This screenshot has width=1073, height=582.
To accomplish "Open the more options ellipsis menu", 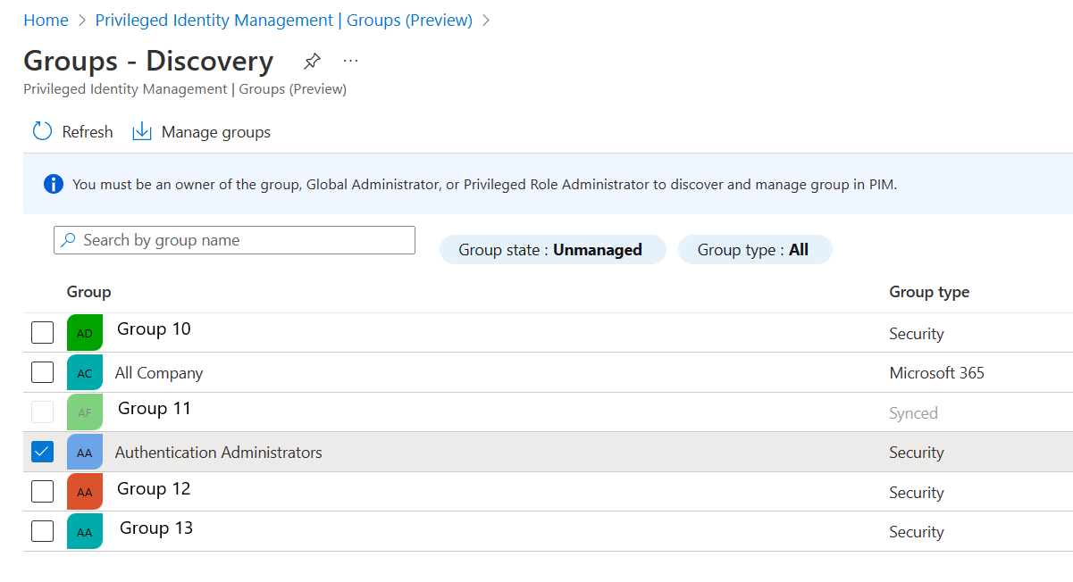I will coord(350,61).
